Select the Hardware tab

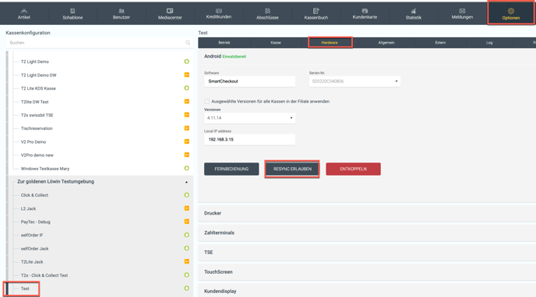point(330,43)
